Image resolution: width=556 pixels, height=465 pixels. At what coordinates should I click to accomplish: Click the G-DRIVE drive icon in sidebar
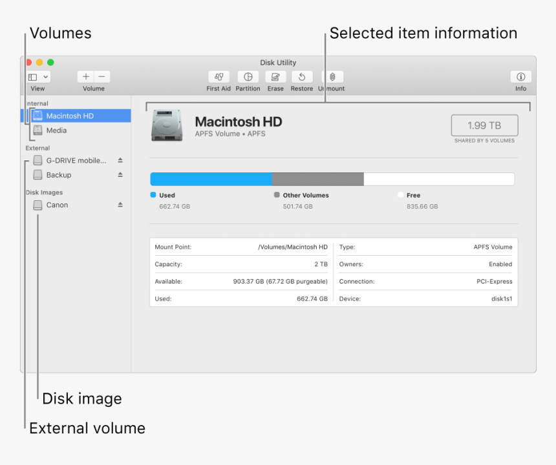coord(37,160)
